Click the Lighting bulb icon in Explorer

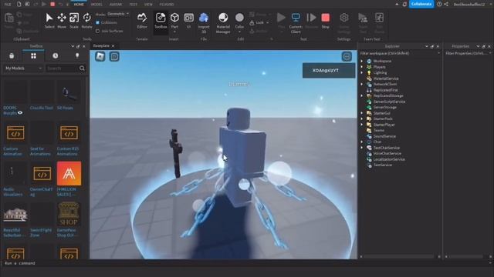[x=369, y=73]
